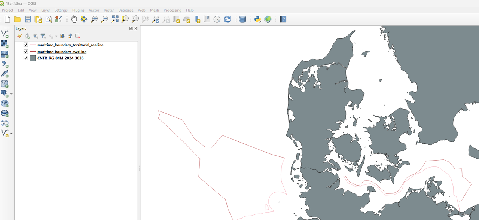Close the Layers panel
479x220 pixels.
[x=135, y=28]
